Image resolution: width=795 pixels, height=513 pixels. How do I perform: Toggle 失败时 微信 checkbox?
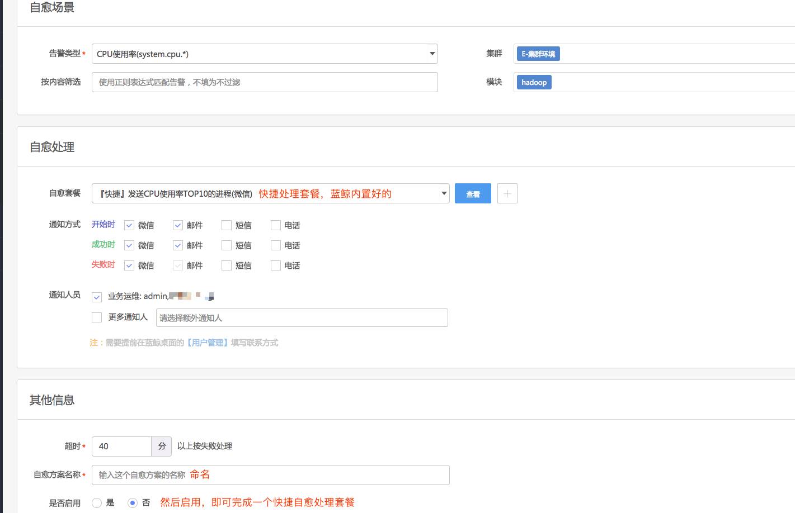[129, 265]
